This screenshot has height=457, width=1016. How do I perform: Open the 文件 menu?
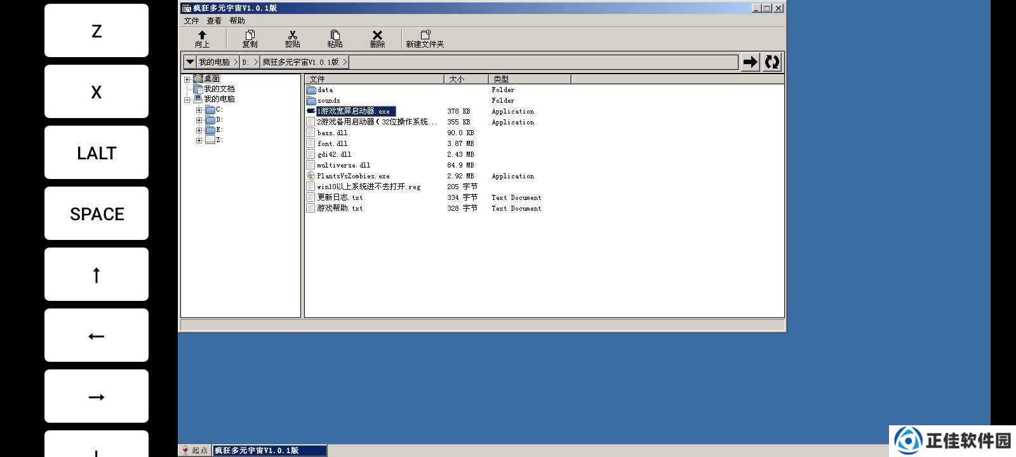tap(191, 21)
